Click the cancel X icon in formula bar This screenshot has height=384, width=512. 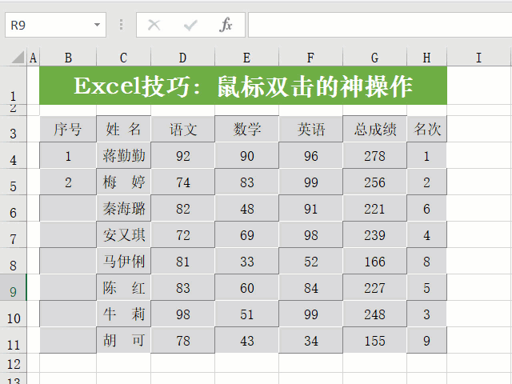click(154, 25)
